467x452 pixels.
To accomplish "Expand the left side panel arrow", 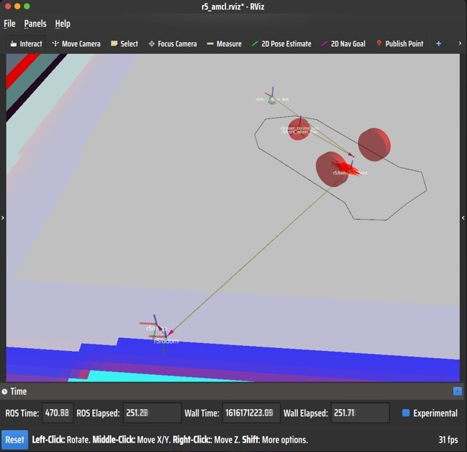I will click(3, 217).
